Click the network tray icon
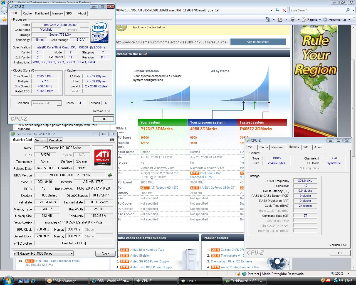 336,281
